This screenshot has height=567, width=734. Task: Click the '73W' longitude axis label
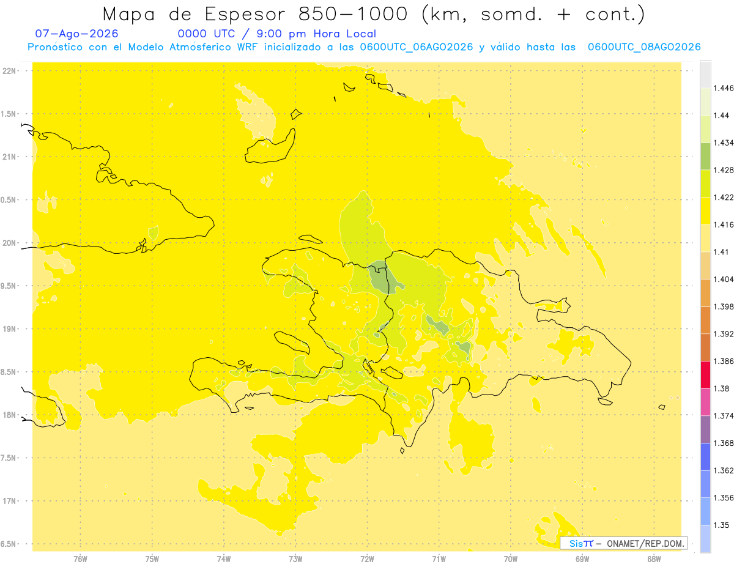(295, 559)
